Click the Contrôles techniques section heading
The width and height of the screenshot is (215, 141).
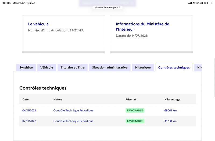[x=43, y=88]
